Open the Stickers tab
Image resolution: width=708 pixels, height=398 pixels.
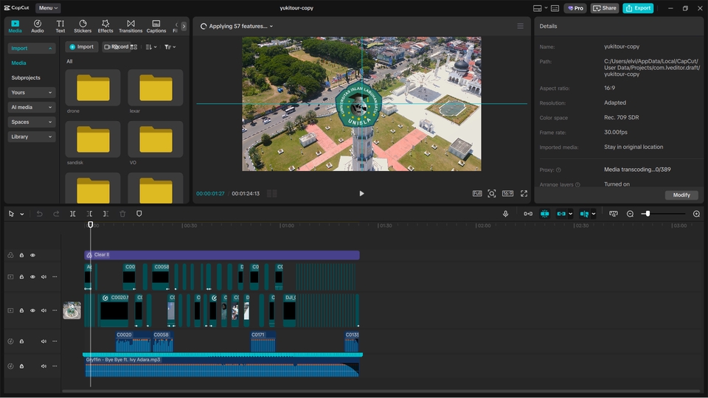83,27
